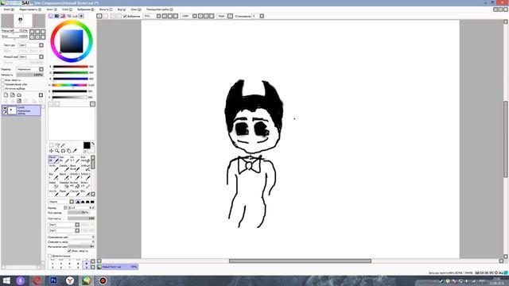Choose the Select pen tool preset

(53, 185)
